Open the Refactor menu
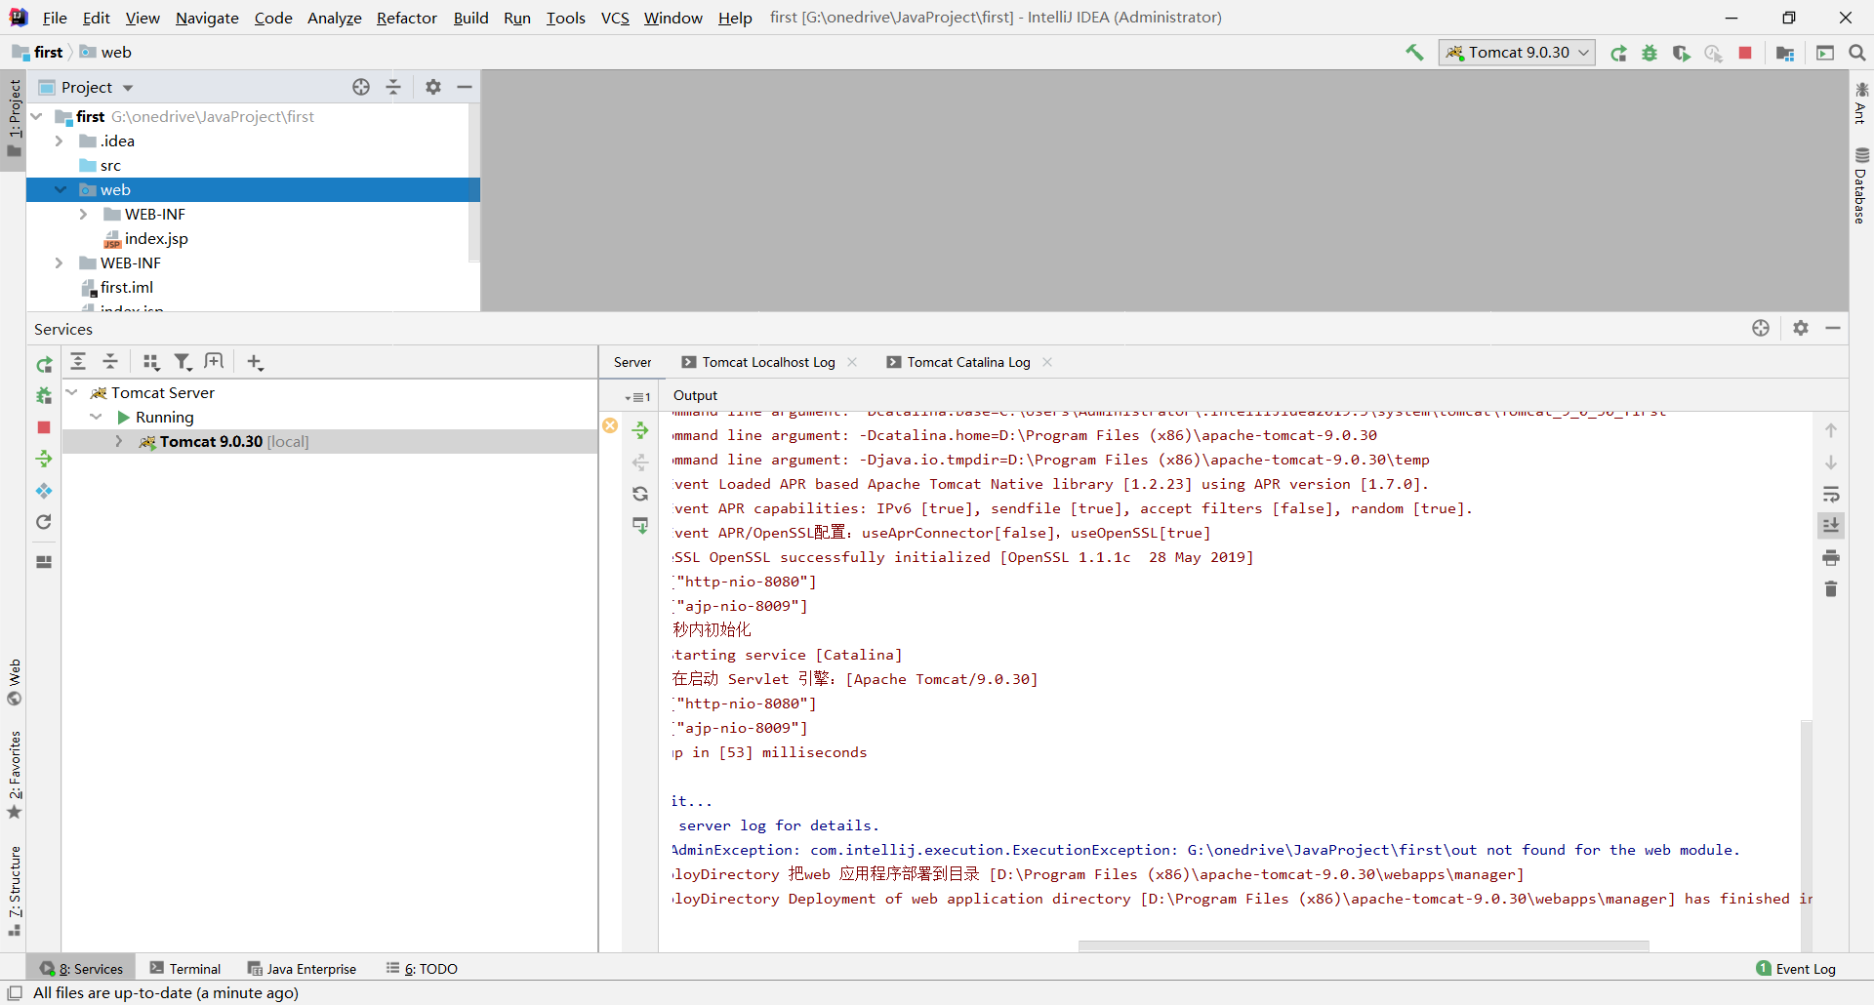Viewport: 1874px width, 1005px height. click(x=407, y=18)
